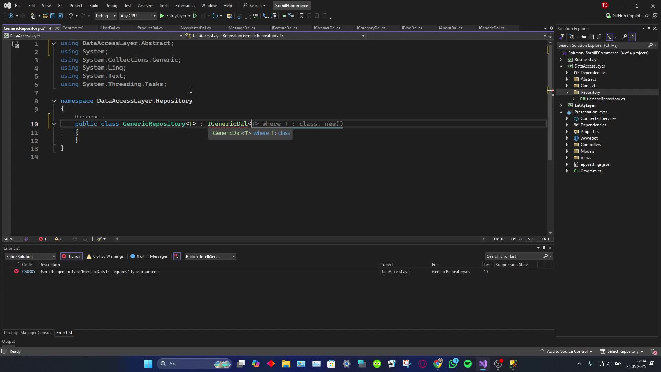Click the CS0305 error code link
This screenshot has height=372, width=661.
pyautogui.click(x=29, y=272)
